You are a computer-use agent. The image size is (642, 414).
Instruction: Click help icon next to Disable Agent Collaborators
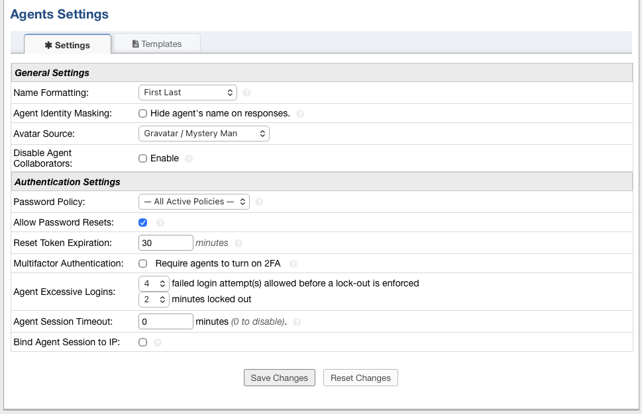click(x=189, y=159)
